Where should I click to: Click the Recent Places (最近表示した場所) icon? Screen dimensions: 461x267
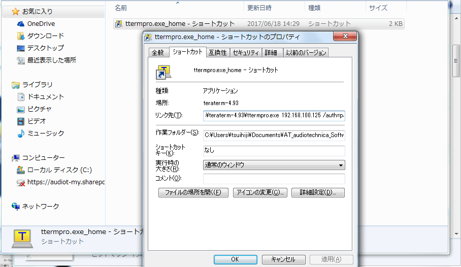21,60
